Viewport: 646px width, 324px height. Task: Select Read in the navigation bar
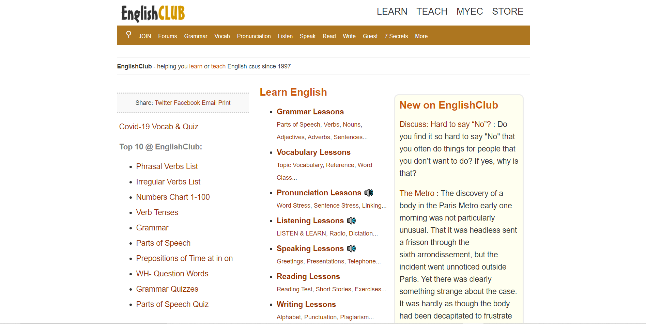[329, 36]
